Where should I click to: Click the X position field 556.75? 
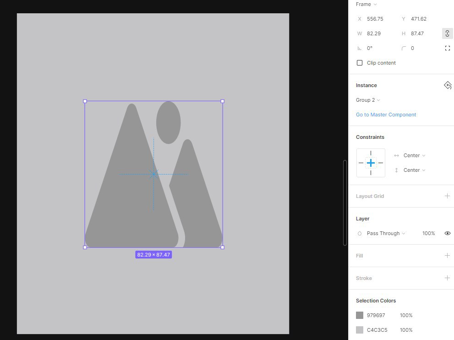pyautogui.click(x=375, y=19)
